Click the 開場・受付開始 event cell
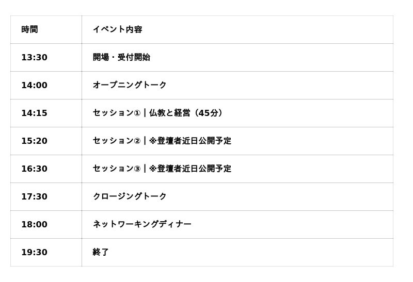The height and width of the screenshot is (282, 413). pos(121,58)
